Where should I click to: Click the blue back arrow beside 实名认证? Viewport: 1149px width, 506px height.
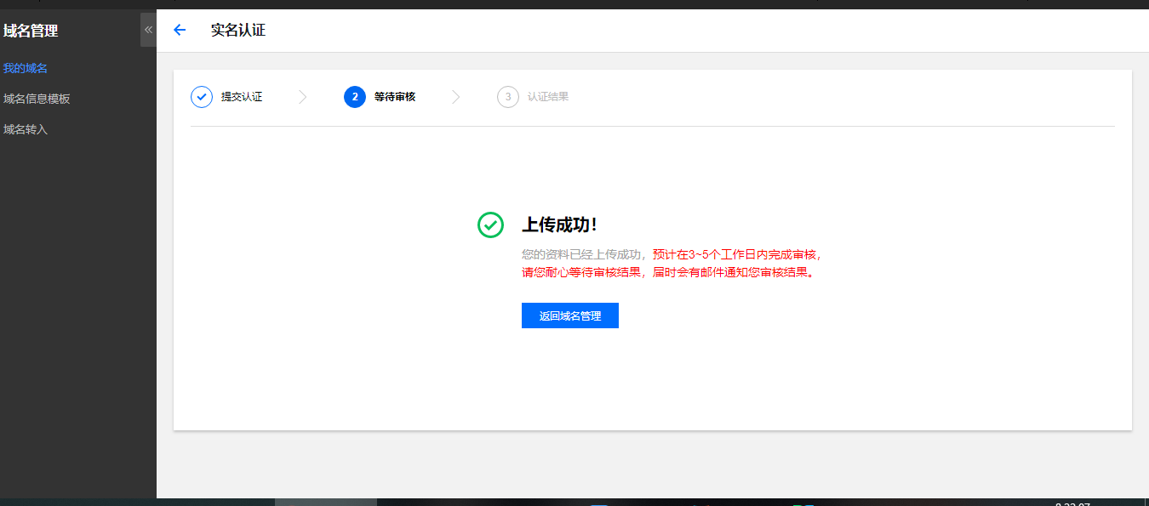[x=179, y=29]
